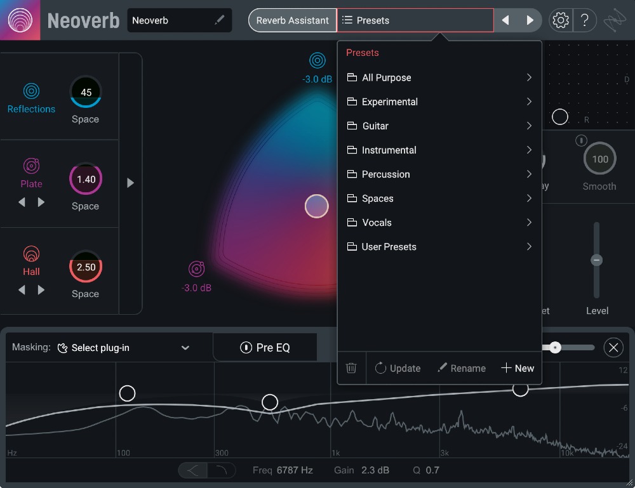Open Neoverb settings via gear icon
635x488 pixels.
pos(560,20)
